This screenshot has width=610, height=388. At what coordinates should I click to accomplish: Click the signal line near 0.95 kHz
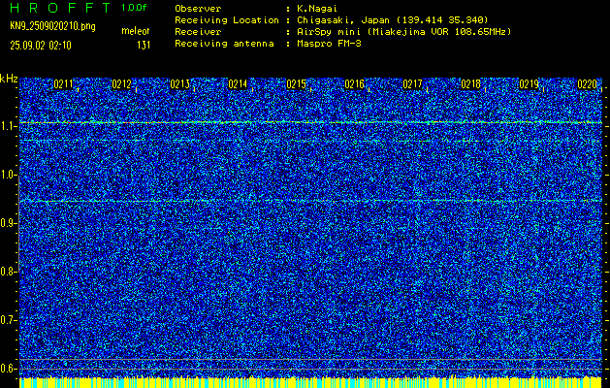pos(310,201)
